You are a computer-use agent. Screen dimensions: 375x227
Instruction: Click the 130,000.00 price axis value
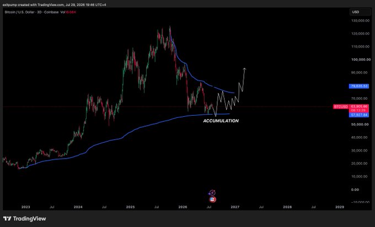361,20
